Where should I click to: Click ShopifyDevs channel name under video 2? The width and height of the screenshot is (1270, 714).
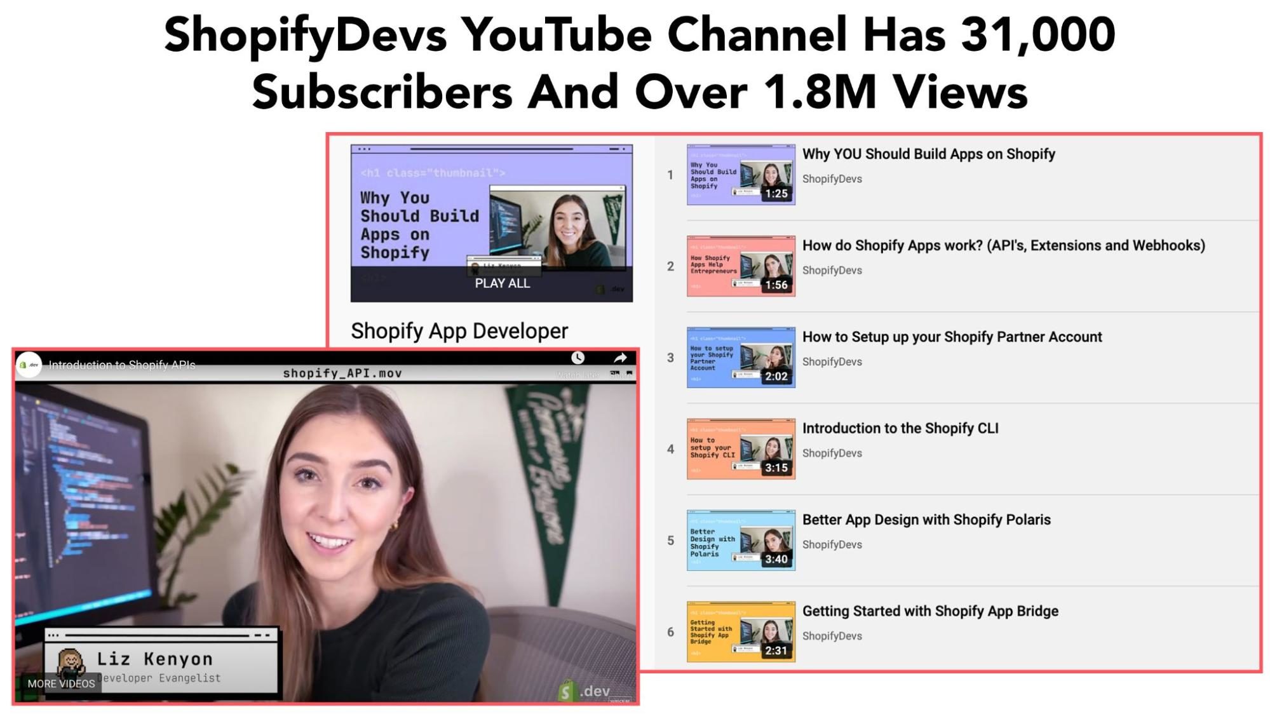832,270
